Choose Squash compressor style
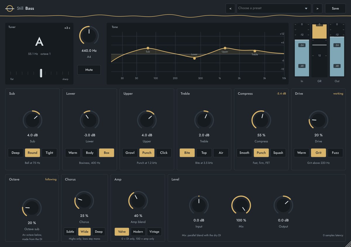Viewport: 351px width, 247px height. [278, 153]
